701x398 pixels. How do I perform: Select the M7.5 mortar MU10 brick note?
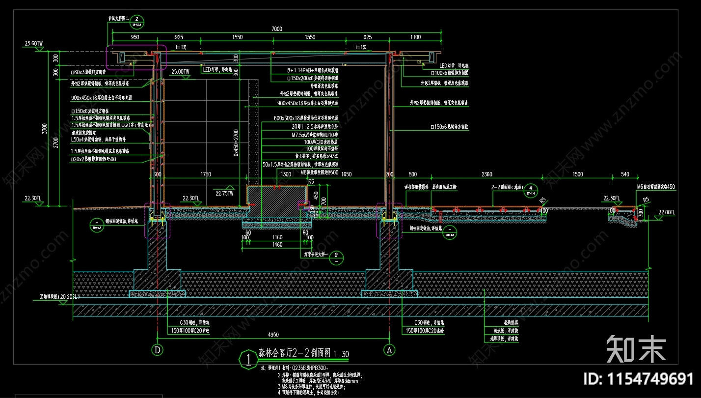tap(315, 134)
